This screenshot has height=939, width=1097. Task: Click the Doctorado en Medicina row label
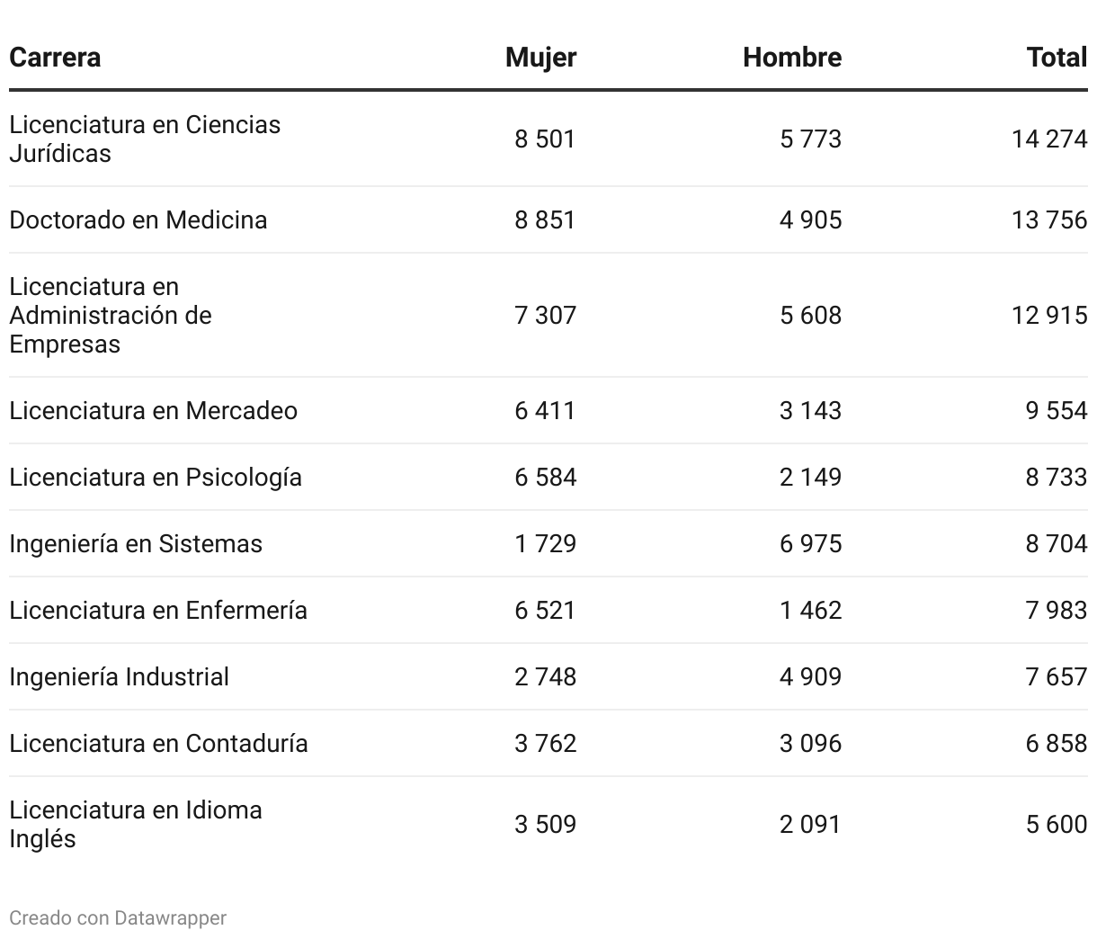click(138, 219)
